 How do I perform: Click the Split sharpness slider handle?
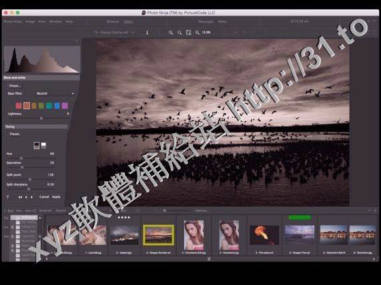click(x=29, y=189)
